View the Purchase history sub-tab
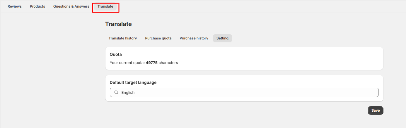This screenshot has height=128, width=406. (194, 38)
